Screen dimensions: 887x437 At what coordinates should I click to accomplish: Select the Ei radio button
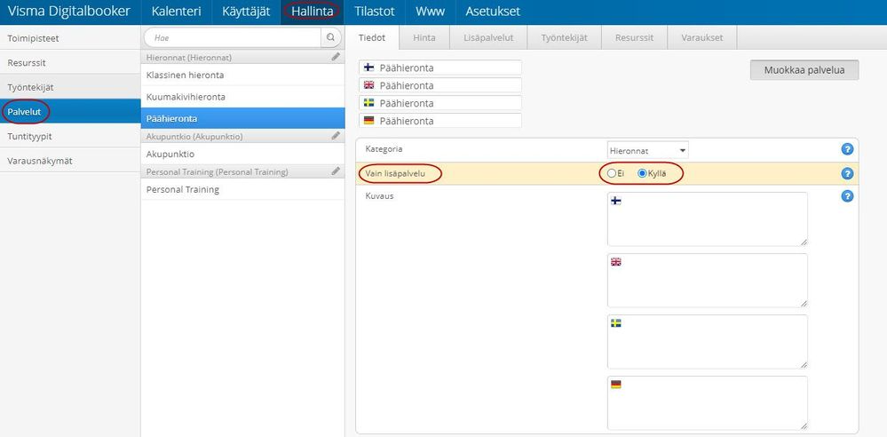pos(612,174)
